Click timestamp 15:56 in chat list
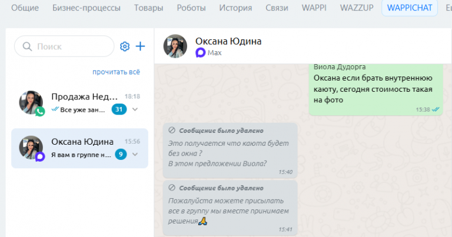Screen dimensions: 452x237 pyautogui.click(x=132, y=141)
